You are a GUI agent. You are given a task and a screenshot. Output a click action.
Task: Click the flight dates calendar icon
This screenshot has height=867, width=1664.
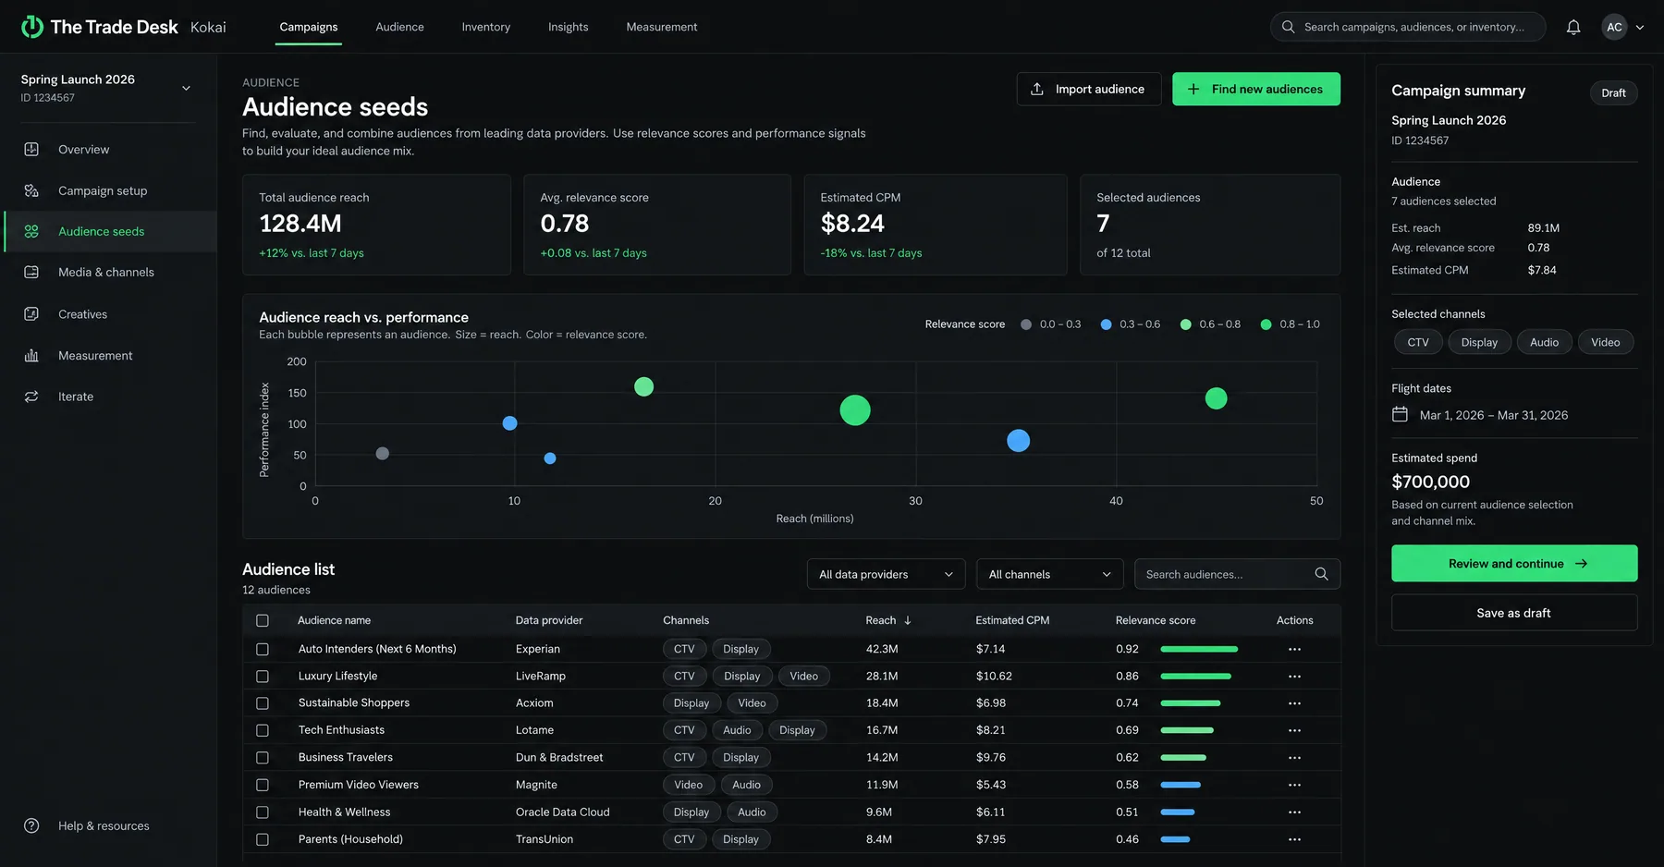click(x=1400, y=414)
